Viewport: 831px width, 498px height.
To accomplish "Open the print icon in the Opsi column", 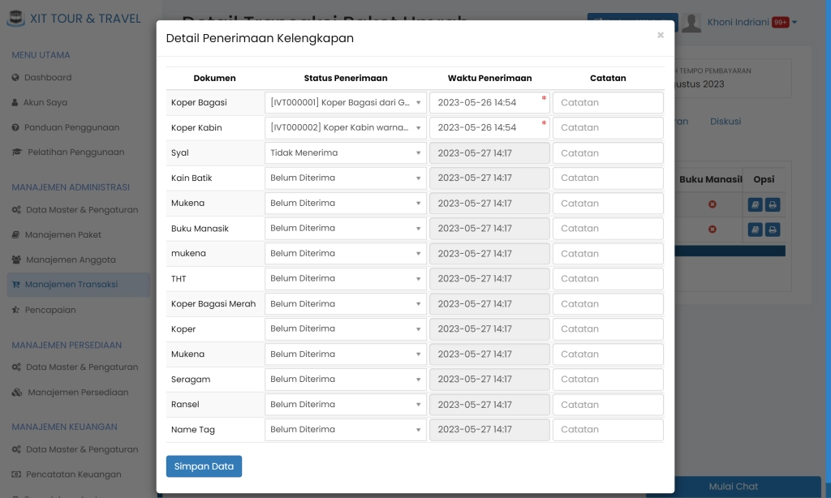I will (x=772, y=204).
